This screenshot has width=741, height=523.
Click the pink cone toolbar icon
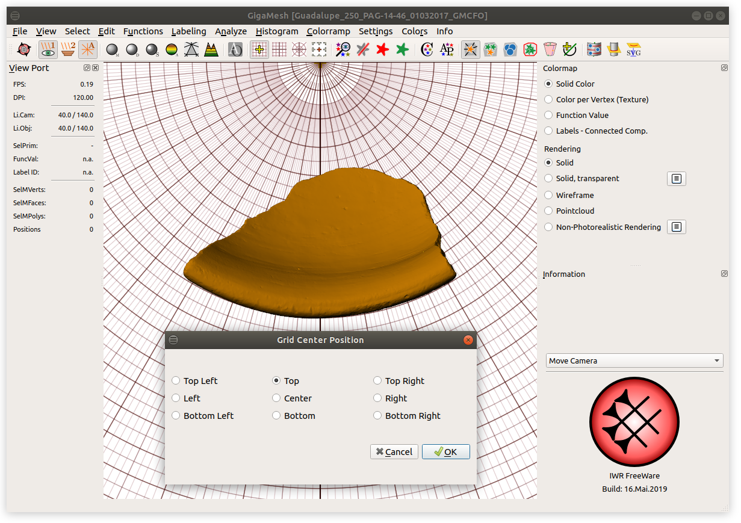point(550,49)
